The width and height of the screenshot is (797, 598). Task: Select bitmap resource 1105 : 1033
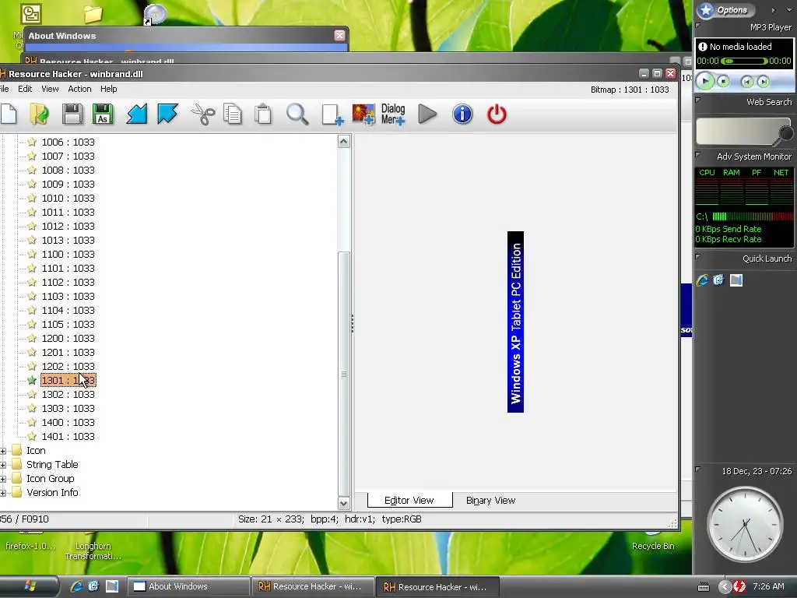click(x=68, y=325)
